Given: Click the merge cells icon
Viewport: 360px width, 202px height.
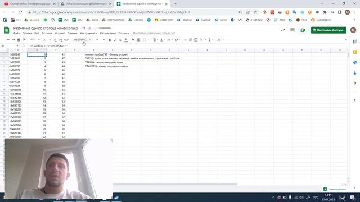Looking at the screenshot, I should 145,40.
